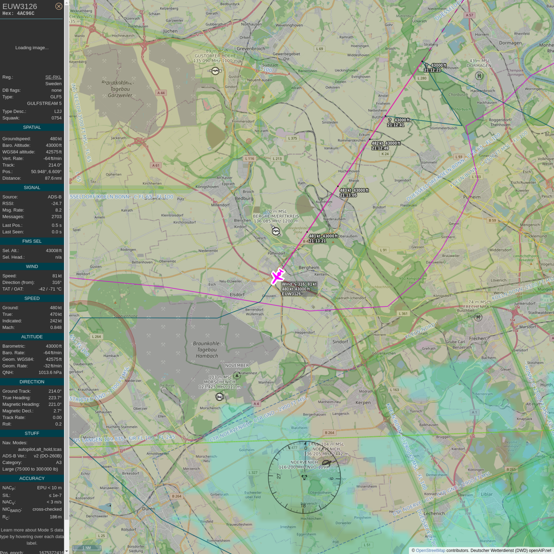Click the sidebar scroll down arrow

(67, 551)
